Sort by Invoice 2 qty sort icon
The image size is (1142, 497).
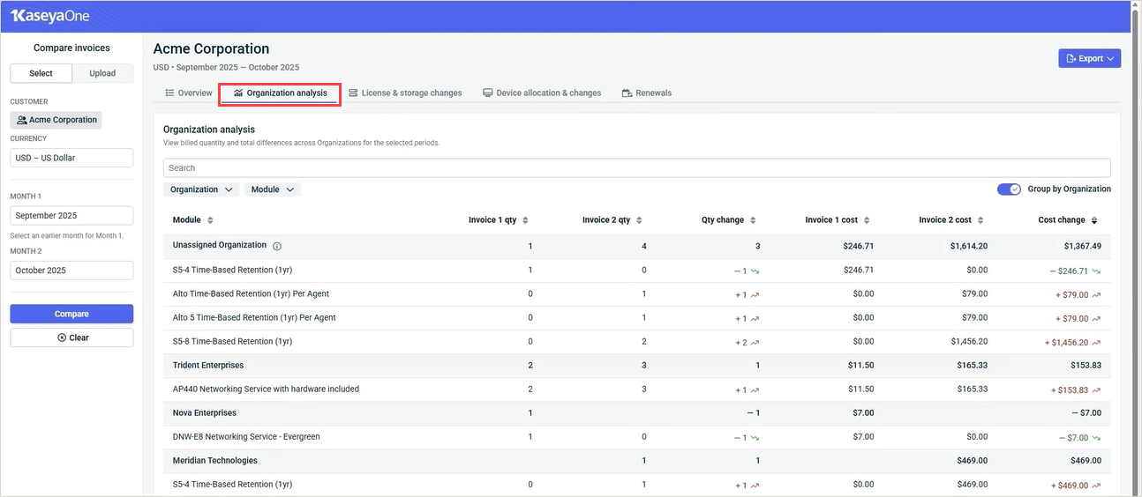[x=639, y=220]
